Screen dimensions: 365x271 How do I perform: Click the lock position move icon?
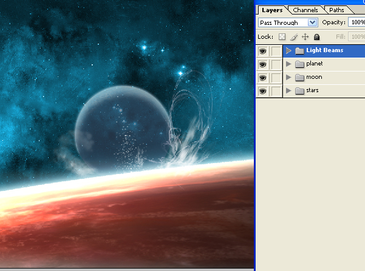click(x=305, y=37)
